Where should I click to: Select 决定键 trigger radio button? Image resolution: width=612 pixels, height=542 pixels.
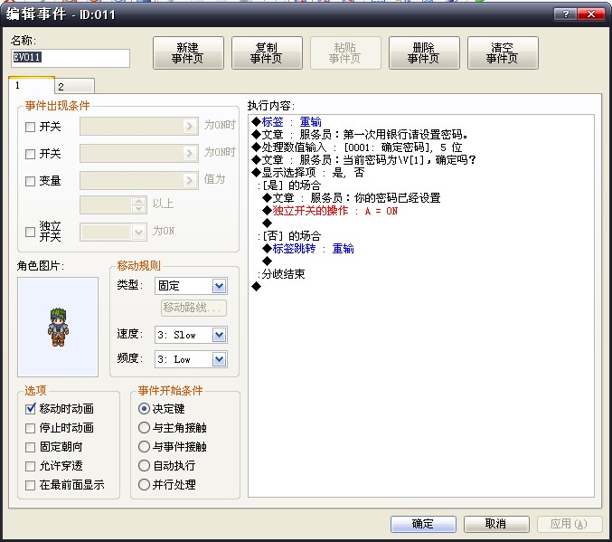(x=144, y=409)
